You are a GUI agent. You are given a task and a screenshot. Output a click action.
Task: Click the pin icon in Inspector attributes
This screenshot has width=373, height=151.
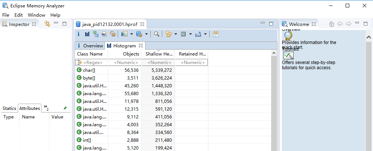click(x=65, y=108)
